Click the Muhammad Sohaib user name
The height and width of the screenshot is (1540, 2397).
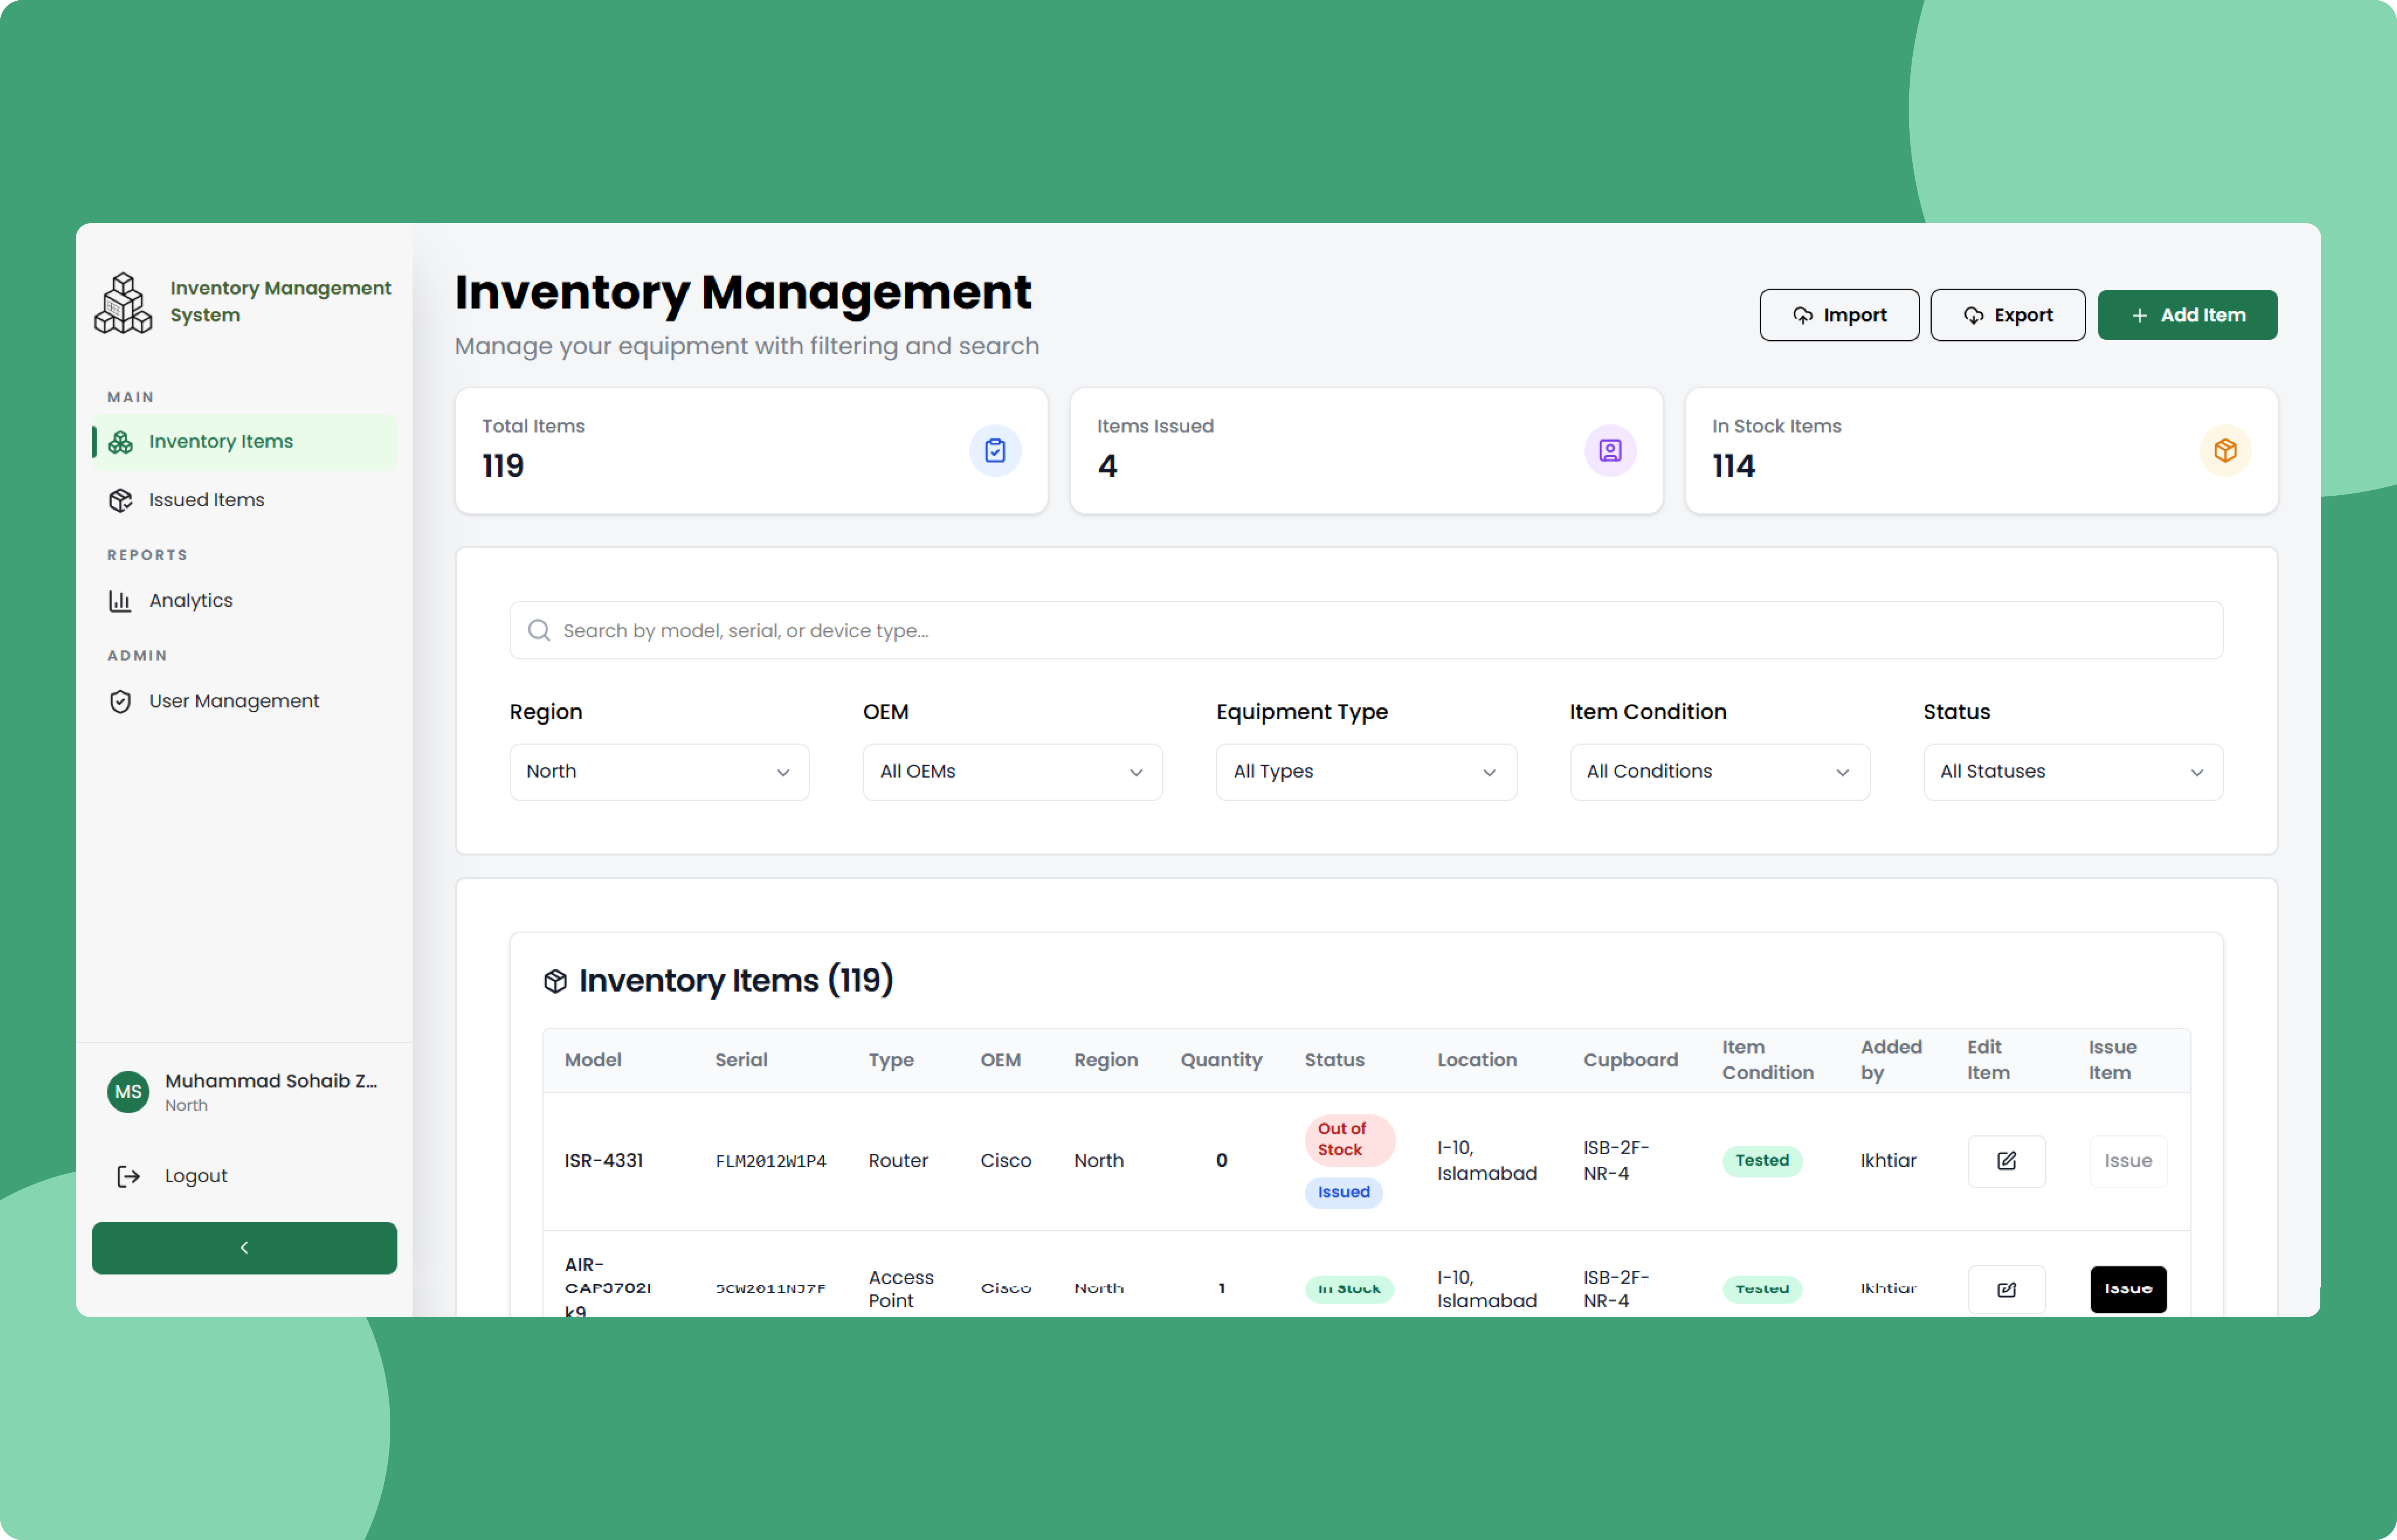pyautogui.click(x=271, y=1082)
